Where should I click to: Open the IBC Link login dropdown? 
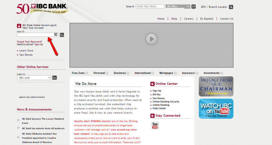[x=34, y=78]
